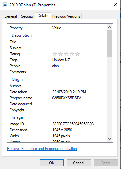This screenshot has width=121, height=169.
Task: Click scrollbar down arrow in details list
Action: tap(109, 139)
